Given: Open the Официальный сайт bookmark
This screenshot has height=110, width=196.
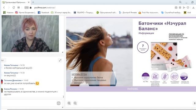Looking at the screenshot, I should 107,13.
